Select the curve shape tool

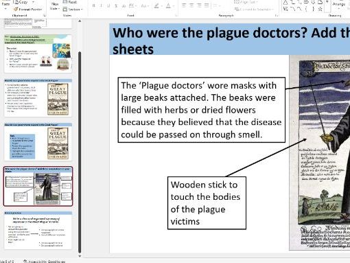[299, 9]
